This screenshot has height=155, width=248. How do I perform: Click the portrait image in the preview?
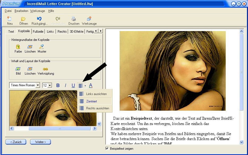pos(173,71)
